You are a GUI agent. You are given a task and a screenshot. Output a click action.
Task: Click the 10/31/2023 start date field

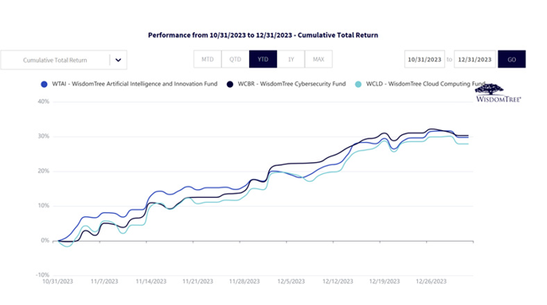point(425,59)
